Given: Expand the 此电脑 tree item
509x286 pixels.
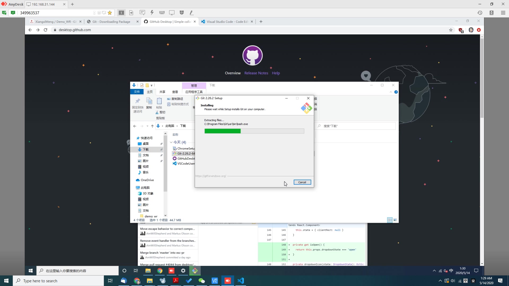Looking at the screenshot, I should pos(134,187).
